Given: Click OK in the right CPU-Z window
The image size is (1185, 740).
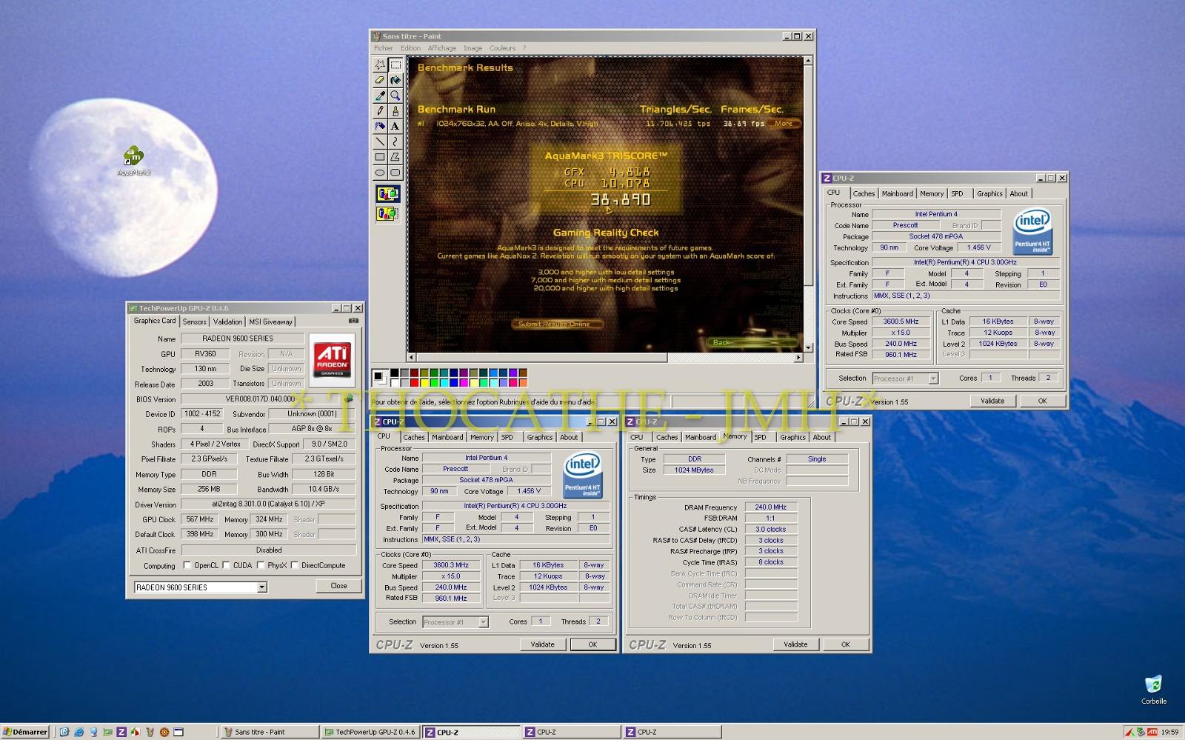Looking at the screenshot, I should tap(1042, 401).
